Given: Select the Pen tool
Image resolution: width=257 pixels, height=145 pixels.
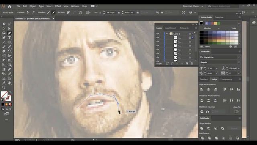Looking at the screenshot, I should coord(9,33).
